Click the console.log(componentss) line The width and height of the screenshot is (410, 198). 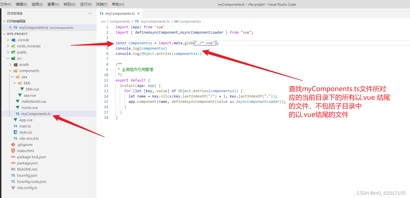tap(141, 48)
